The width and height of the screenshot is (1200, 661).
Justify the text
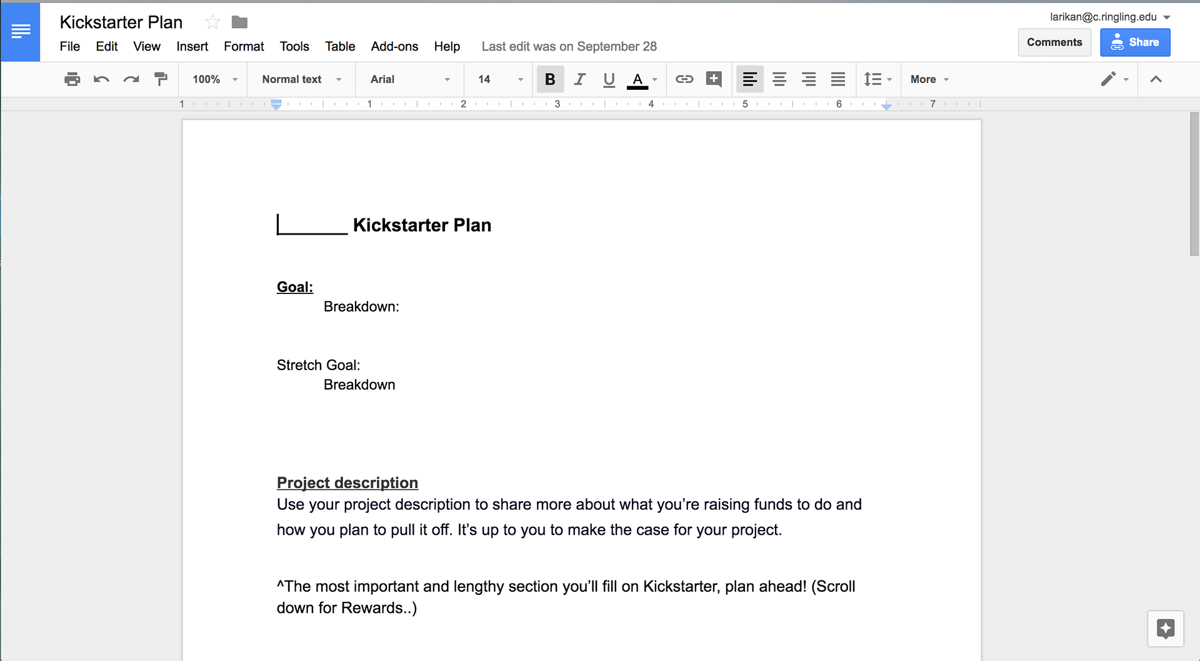(837, 79)
